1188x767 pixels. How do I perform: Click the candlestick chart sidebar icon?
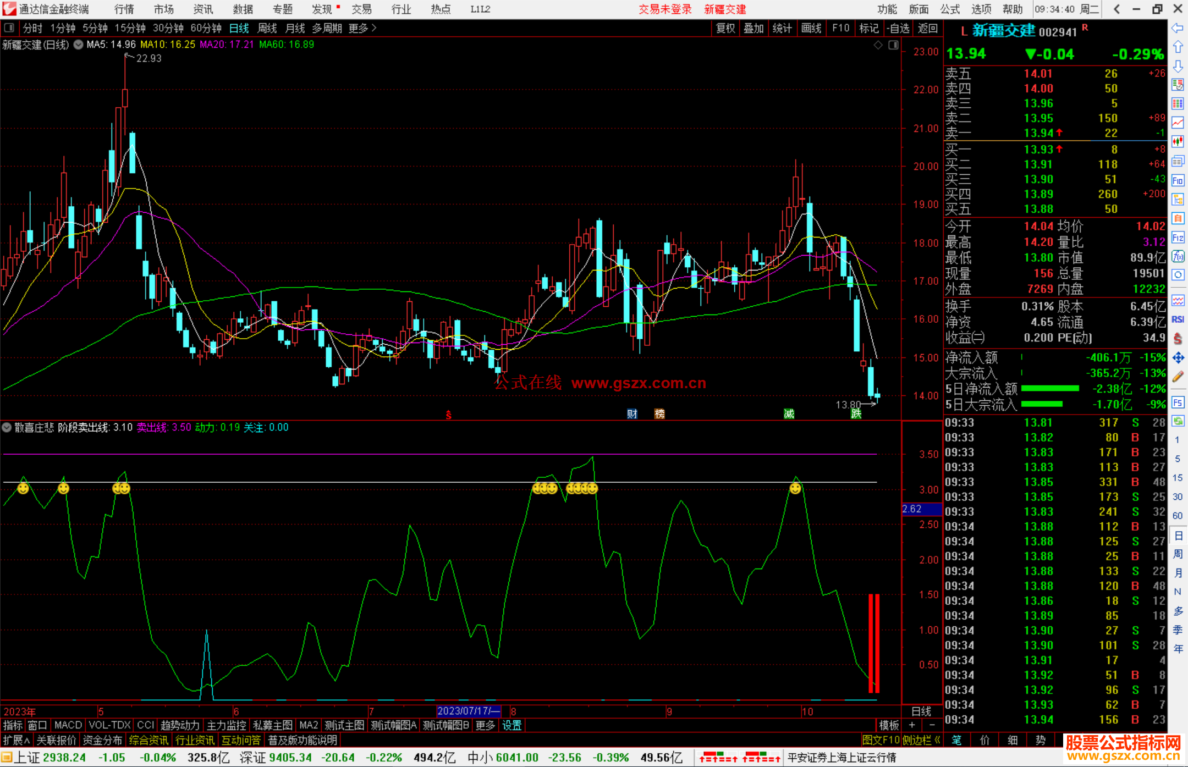click(1178, 142)
